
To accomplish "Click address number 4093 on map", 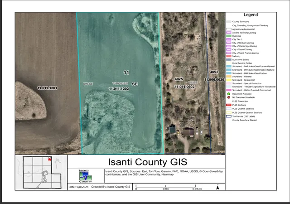I will click(x=214, y=72).
